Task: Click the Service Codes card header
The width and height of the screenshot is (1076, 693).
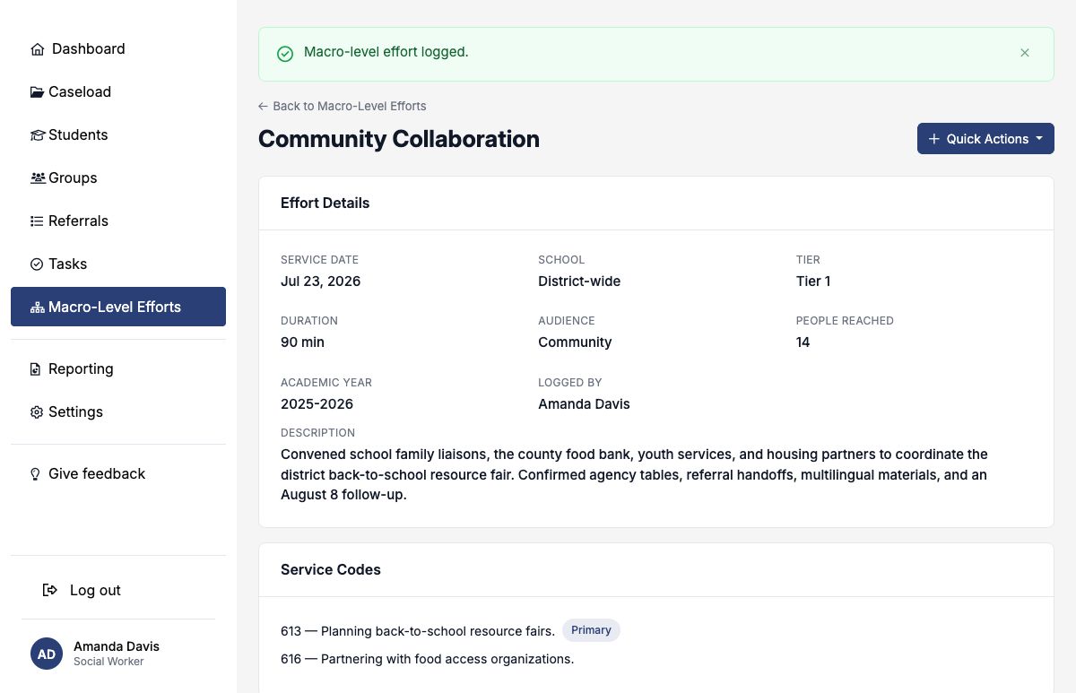Action: [x=656, y=570]
